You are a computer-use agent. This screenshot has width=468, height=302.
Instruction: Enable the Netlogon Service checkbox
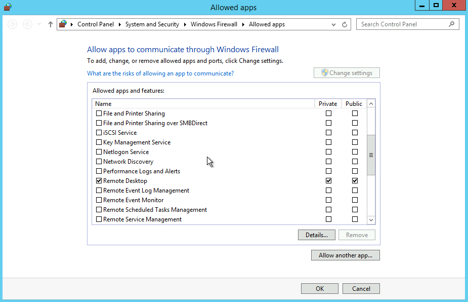(99, 152)
